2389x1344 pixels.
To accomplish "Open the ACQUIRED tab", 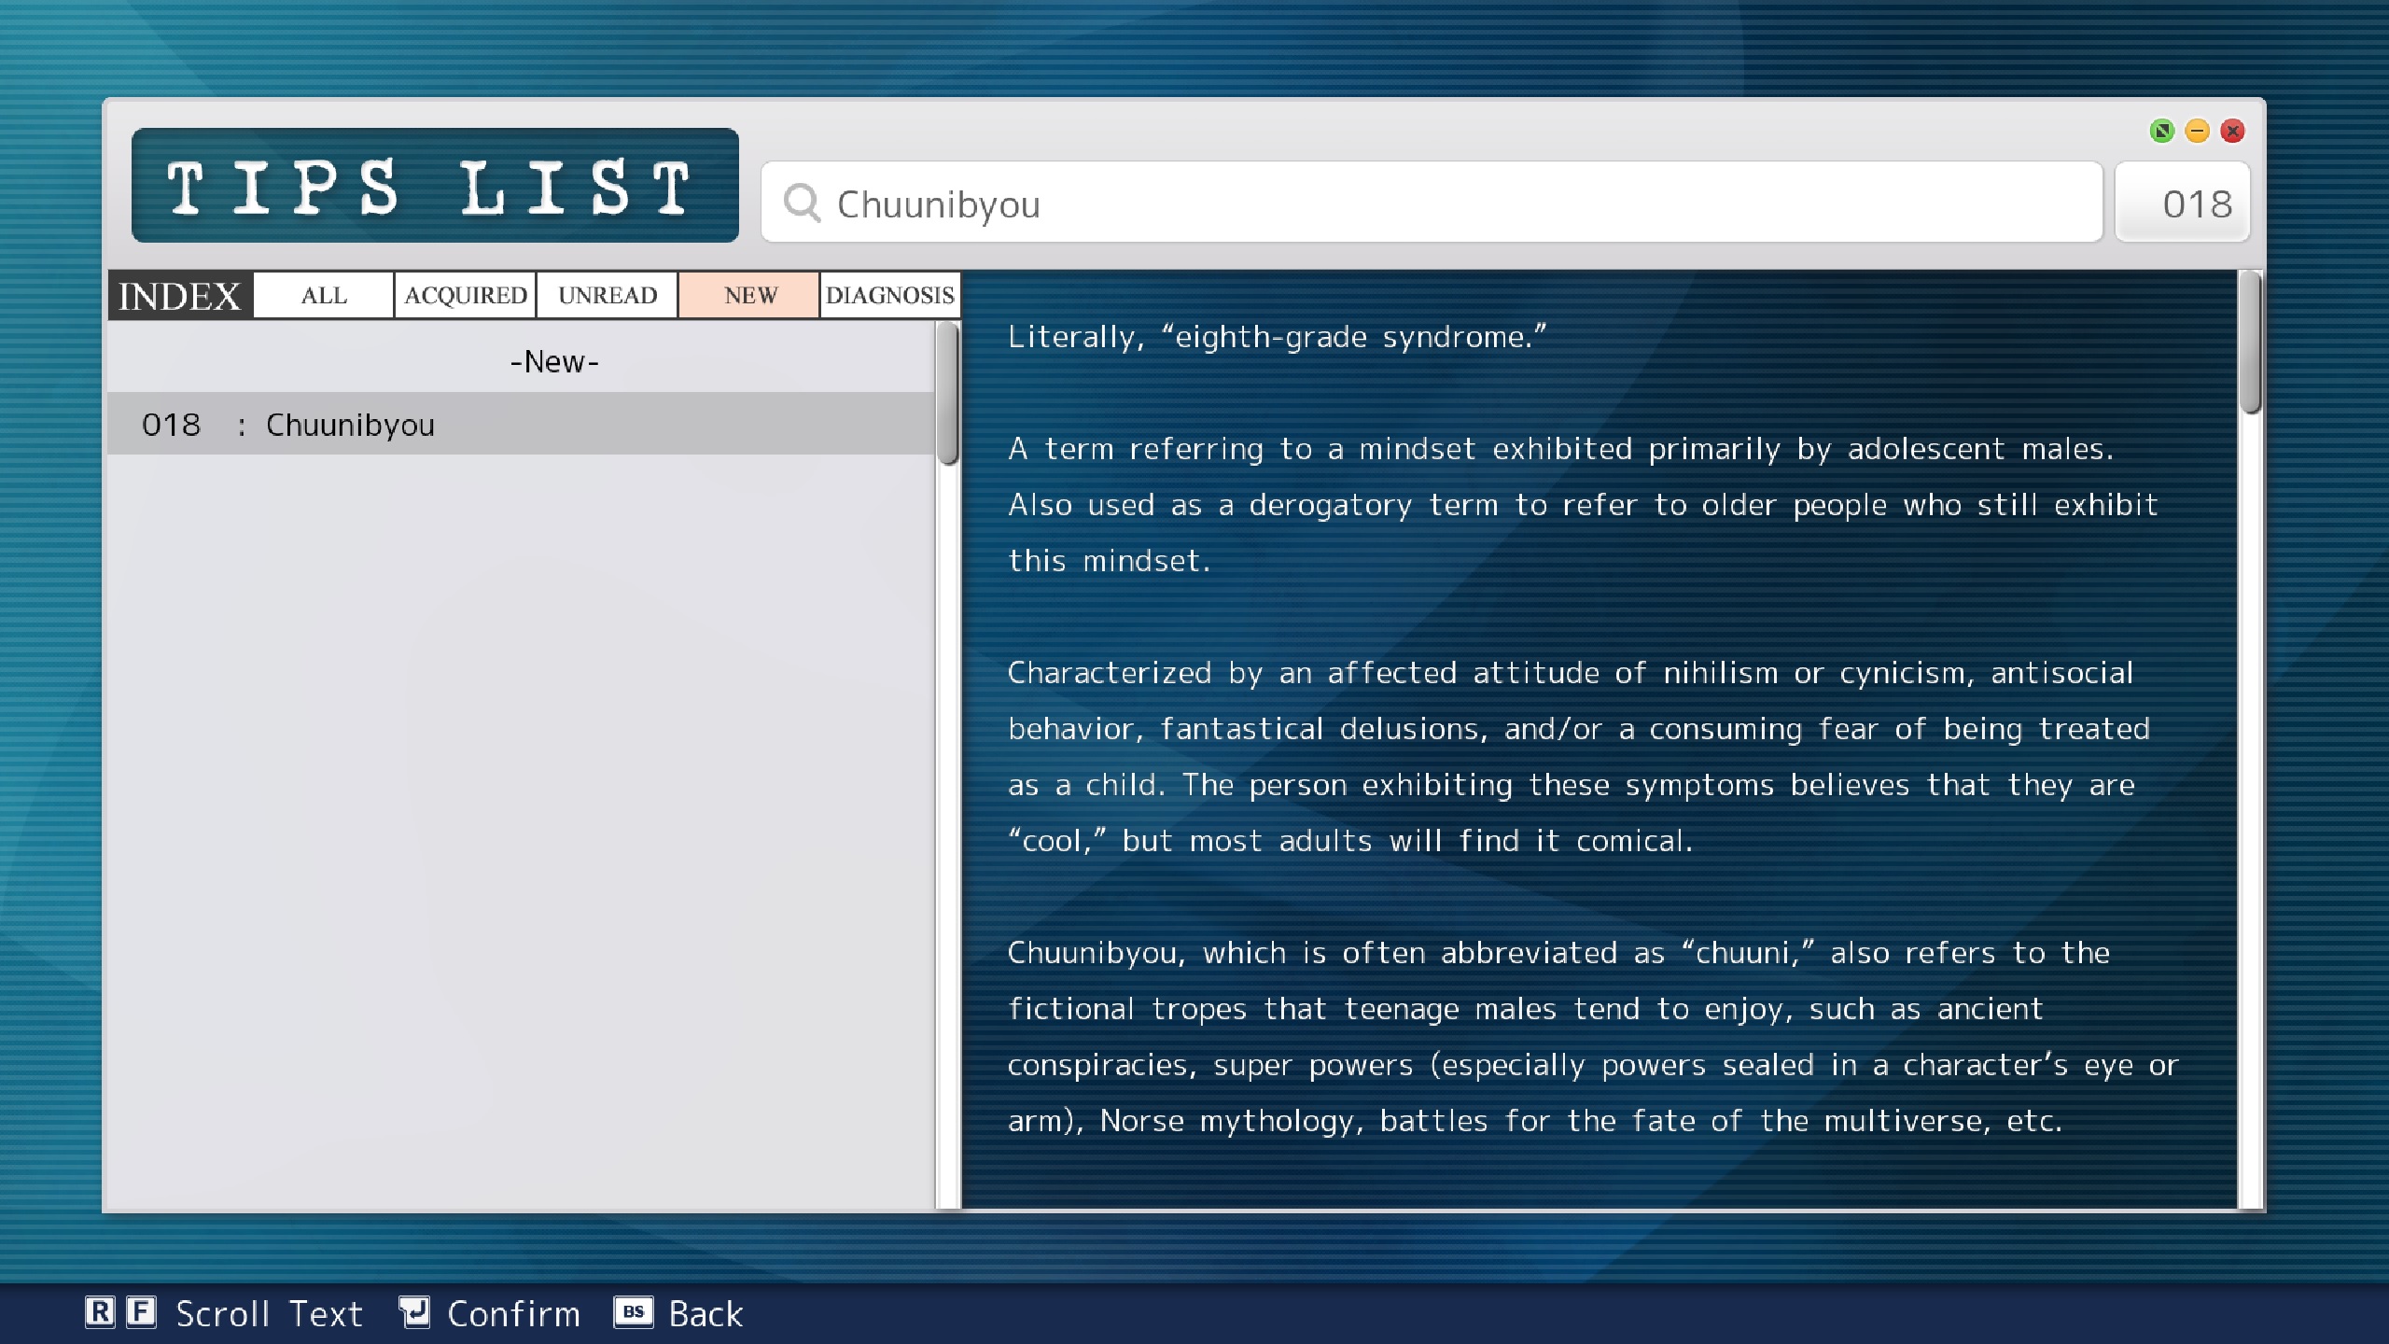I will [x=465, y=296].
